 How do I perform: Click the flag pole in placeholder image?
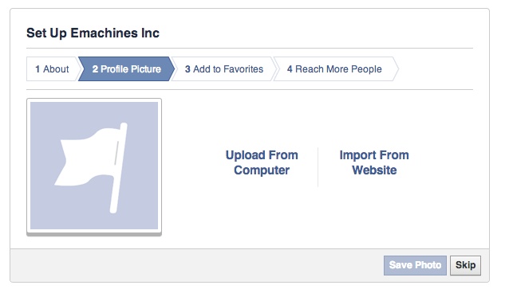pyautogui.click(x=119, y=167)
